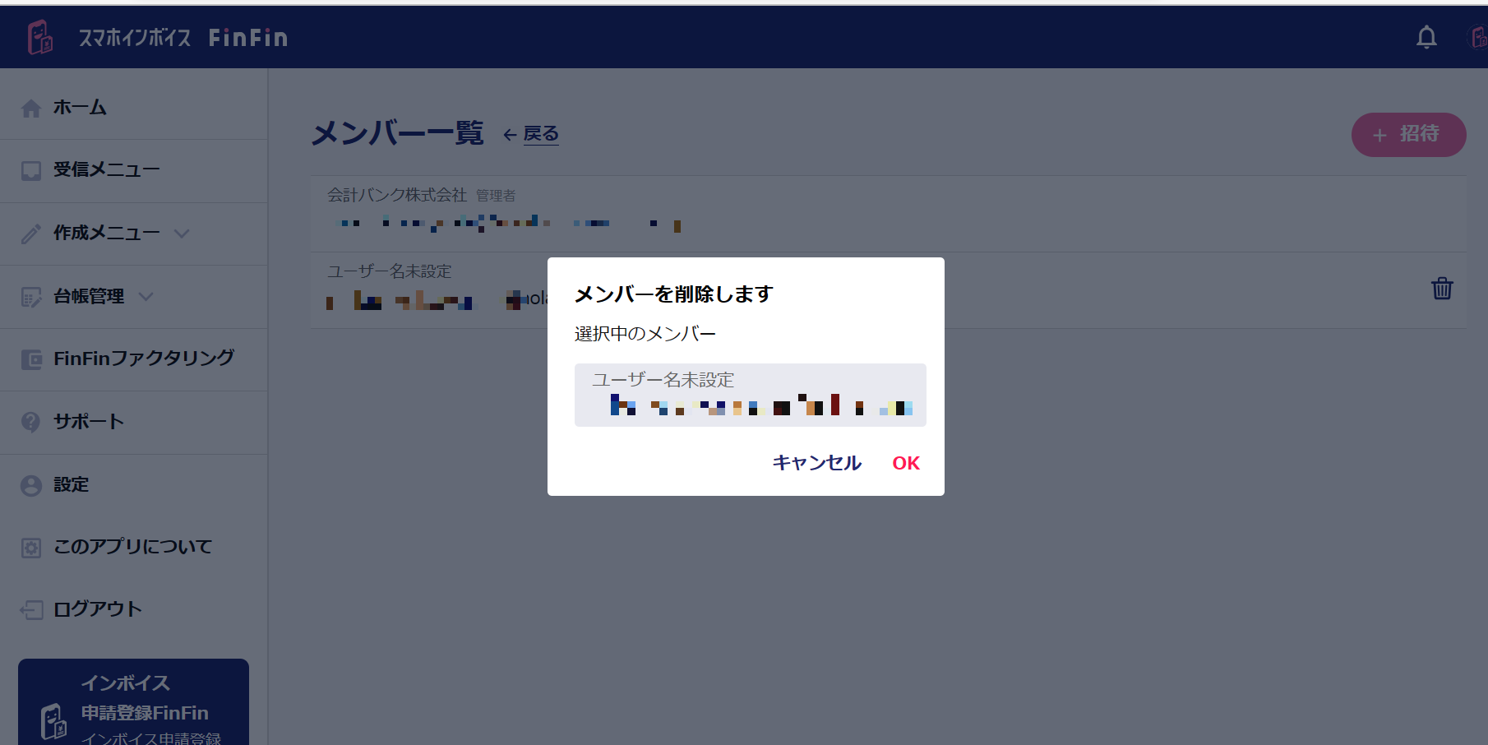
Task: Click the FinFinファクタリング wallet icon
Action: [x=31, y=359]
